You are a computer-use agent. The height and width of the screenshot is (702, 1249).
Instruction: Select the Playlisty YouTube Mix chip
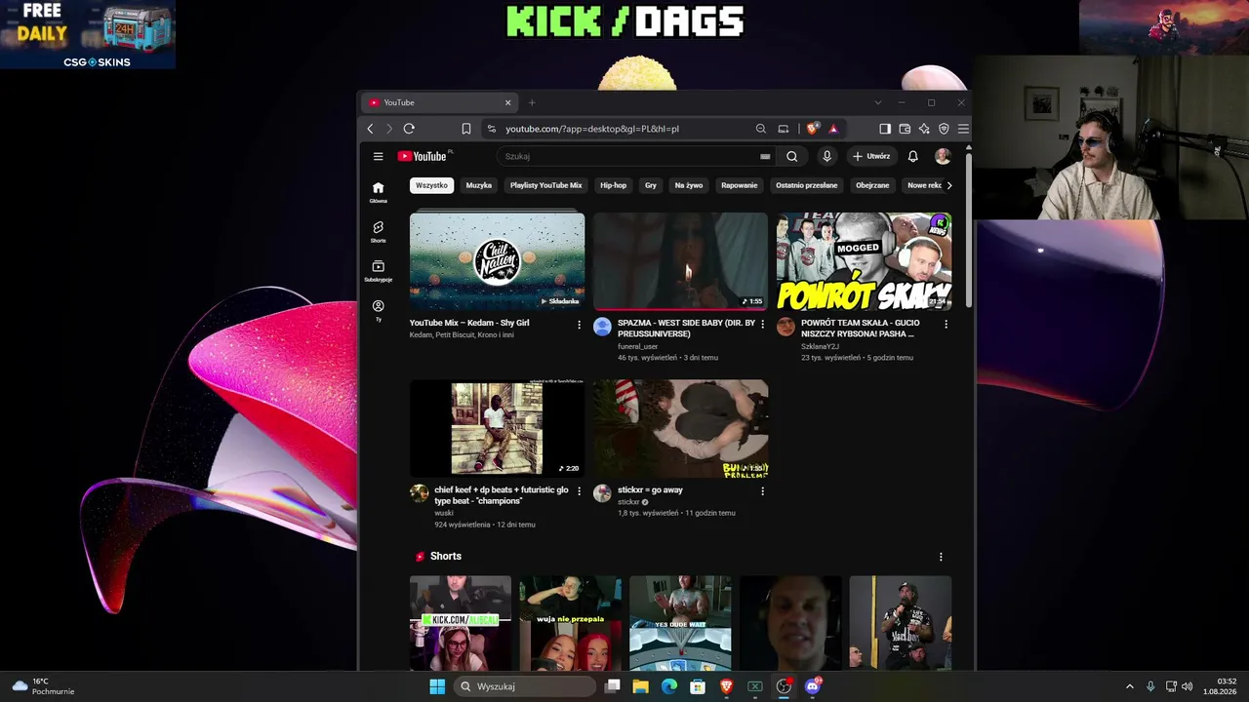545,185
